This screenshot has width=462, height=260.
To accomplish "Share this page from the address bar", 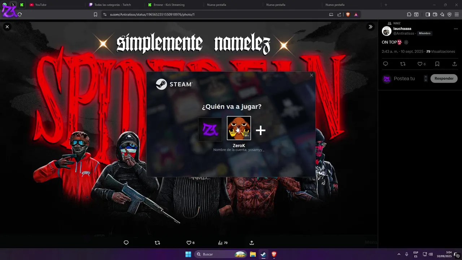I will [339, 14].
